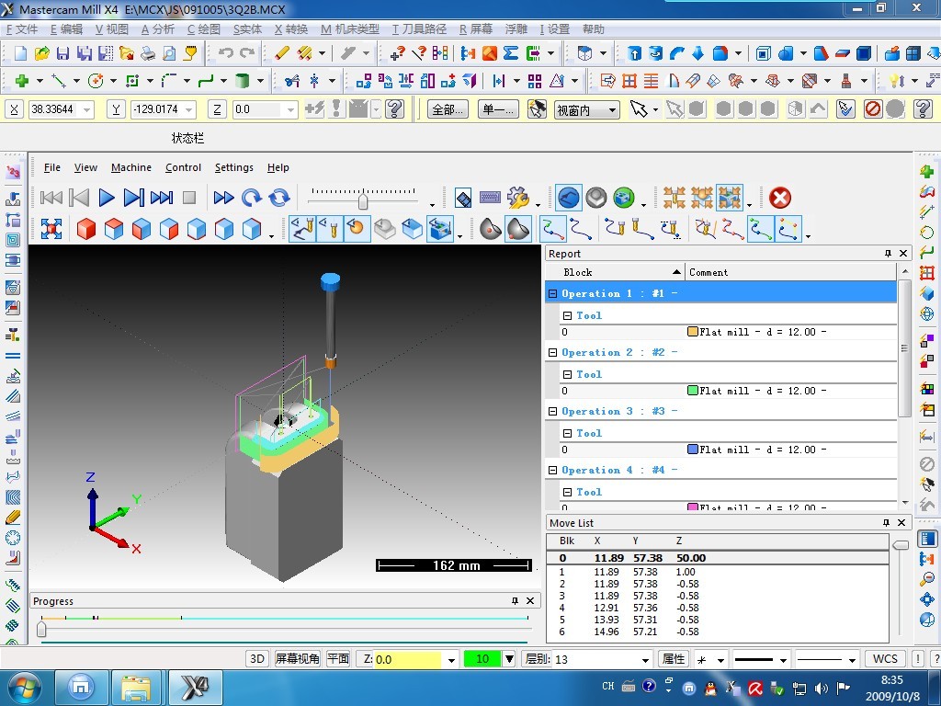The height and width of the screenshot is (706, 941).
Task: Pin the Report panel
Action: tap(888, 254)
